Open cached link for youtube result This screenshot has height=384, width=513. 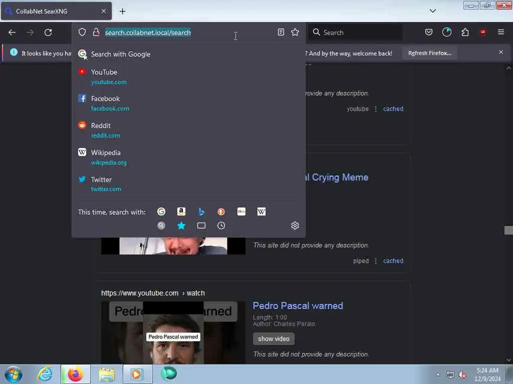pos(393,108)
